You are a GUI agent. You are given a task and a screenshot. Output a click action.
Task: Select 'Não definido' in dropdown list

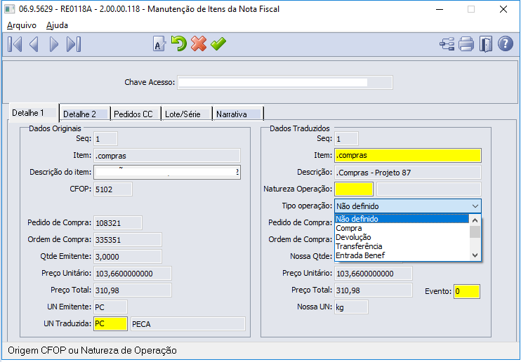(402, 219)
